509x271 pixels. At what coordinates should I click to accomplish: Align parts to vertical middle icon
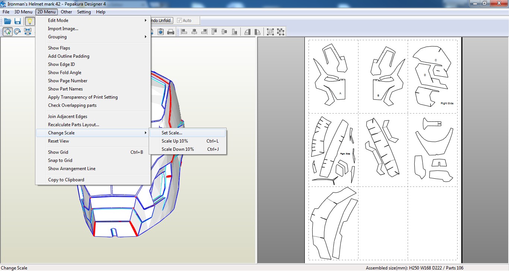(x=224, y=32)
